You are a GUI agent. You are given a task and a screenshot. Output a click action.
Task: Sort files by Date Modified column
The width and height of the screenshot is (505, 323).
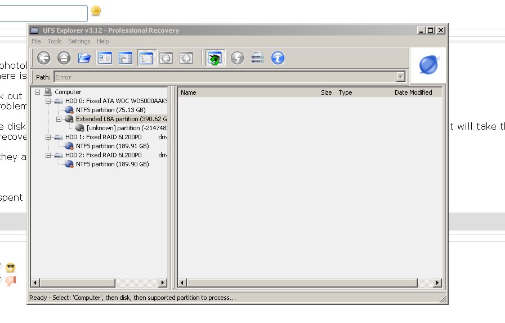(x=413, y=92)
